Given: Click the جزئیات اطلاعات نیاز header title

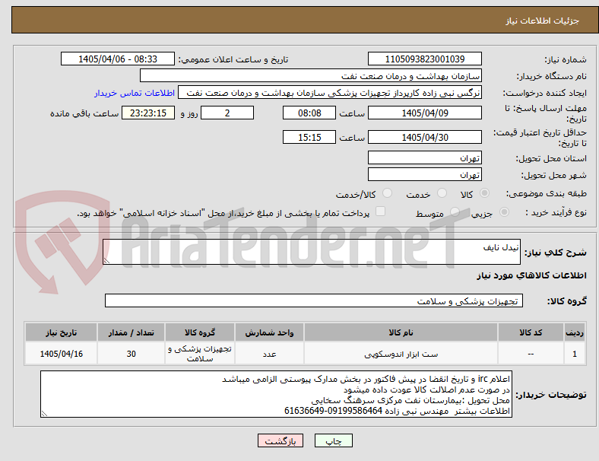Looking at the screenshot, I should click(543, 21).
